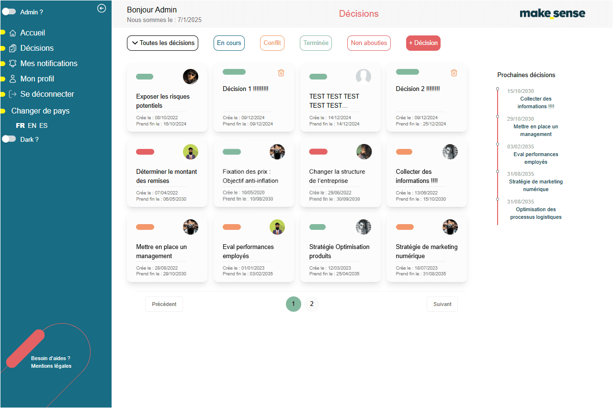The image size is (613, 408).
Task: Click the Mes notifications bell icon
Action: (x=13, y=64)
